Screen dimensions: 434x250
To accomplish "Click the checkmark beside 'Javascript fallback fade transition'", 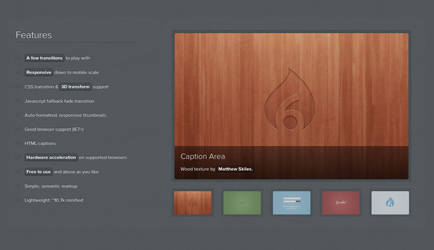I will pyautogui.click(x=18, y=101).
